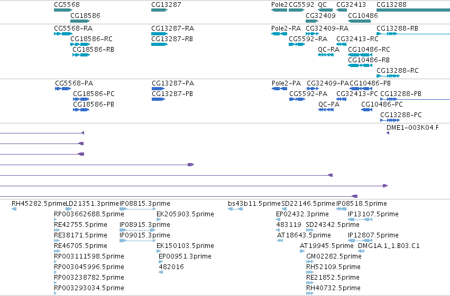450x296 pixels.
Task: Click the QC gene label
Action: point(322,5)
